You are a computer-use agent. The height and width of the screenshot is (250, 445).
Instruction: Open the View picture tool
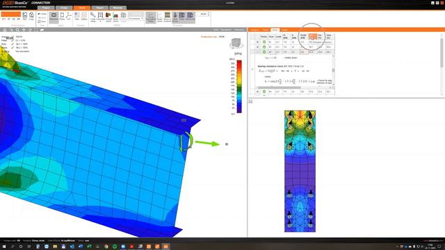point(77,17)
